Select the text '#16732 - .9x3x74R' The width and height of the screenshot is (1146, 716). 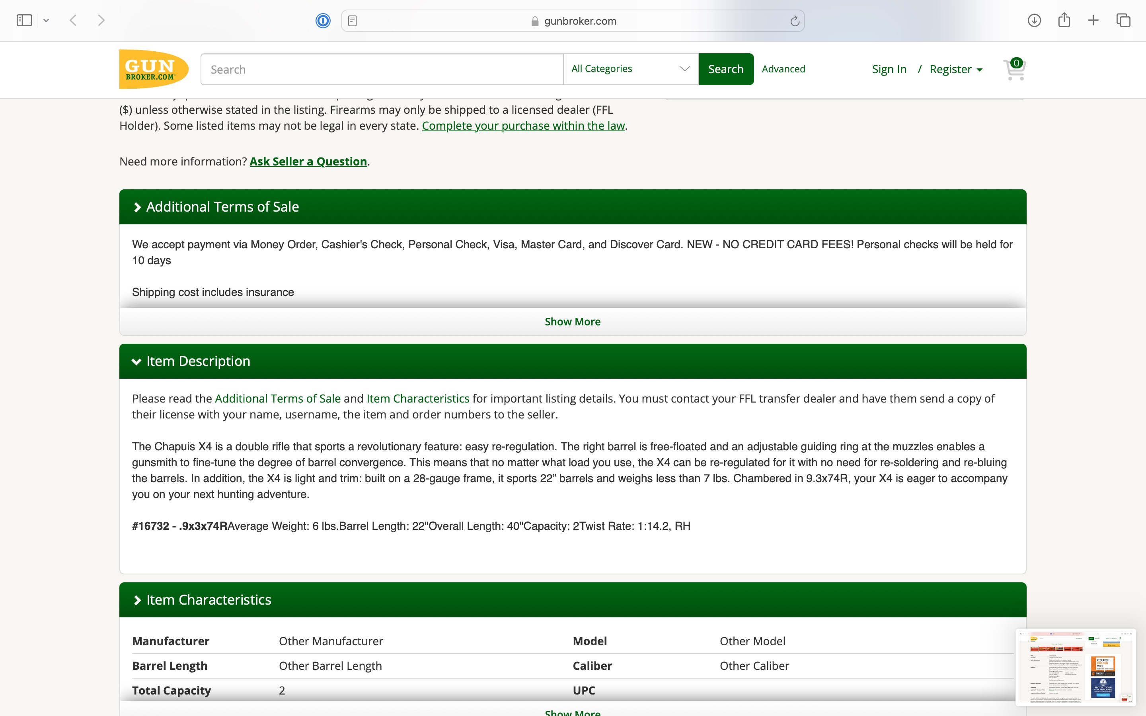pos(179,526)
